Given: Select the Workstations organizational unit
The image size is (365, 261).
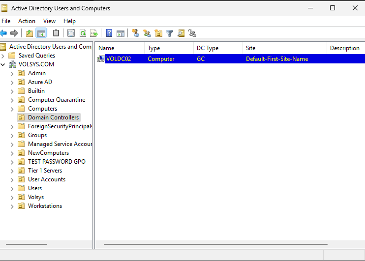Looking at the screenshot, I should [x=45, y=206].
